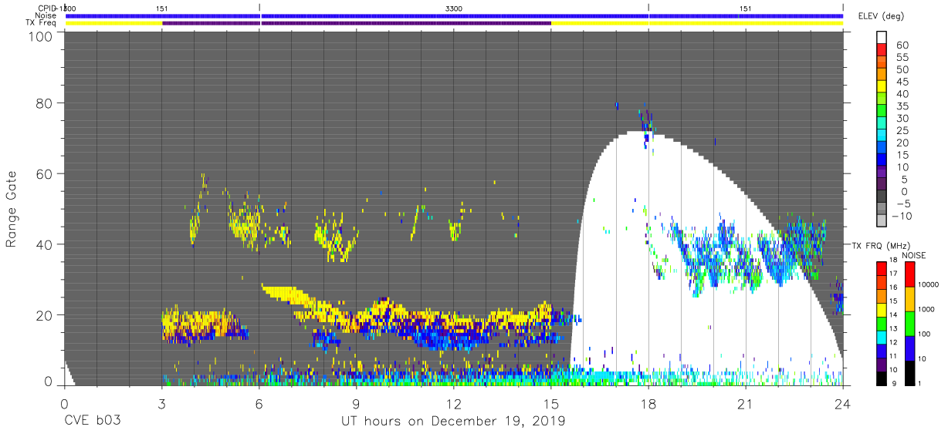Click the purple segment of the top TX Freq bar
Viewport: 948px width, 437px height.
(x=357, y=23)
